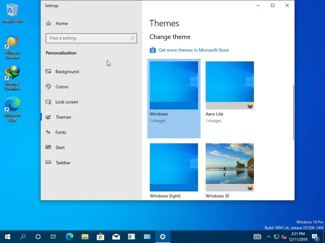Open Cortana circle on taskbar
Screen dimensions: 325x243
[x=38, y=237]
